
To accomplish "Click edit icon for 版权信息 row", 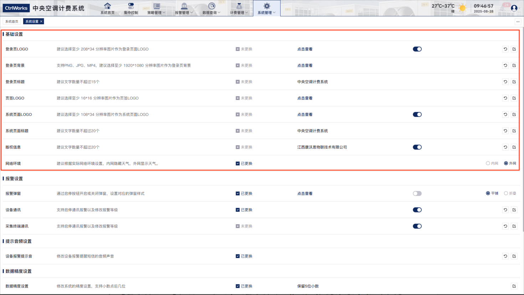I will [514, 147].
